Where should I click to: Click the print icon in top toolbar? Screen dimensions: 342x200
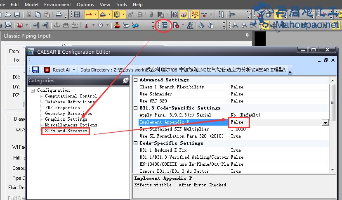[59, 15]
